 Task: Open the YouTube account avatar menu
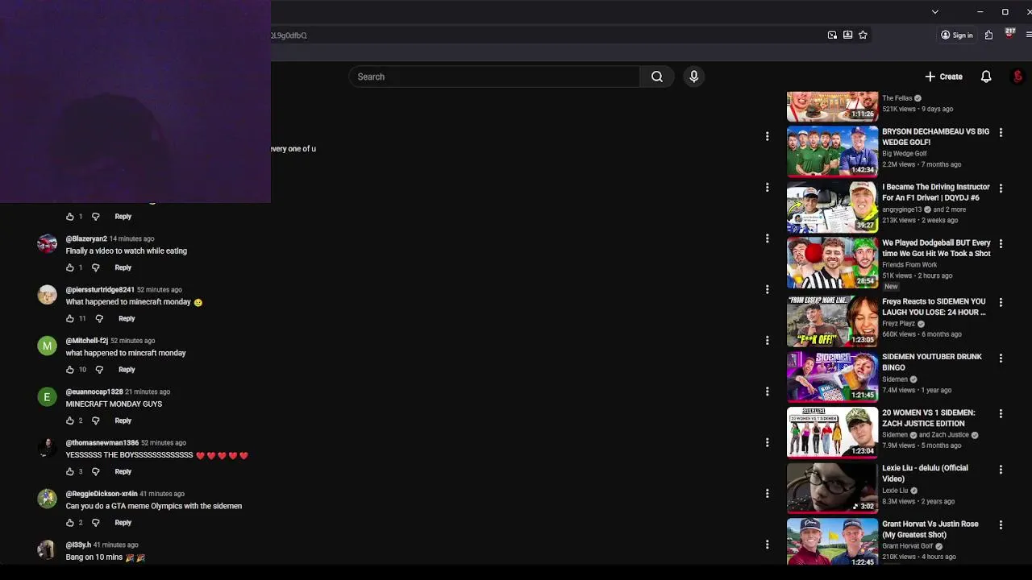1017,77
